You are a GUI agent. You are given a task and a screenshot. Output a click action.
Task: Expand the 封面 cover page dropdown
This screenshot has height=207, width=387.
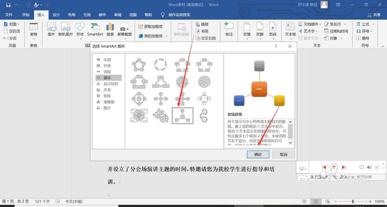pyautogui.click(x=19, y=24)
